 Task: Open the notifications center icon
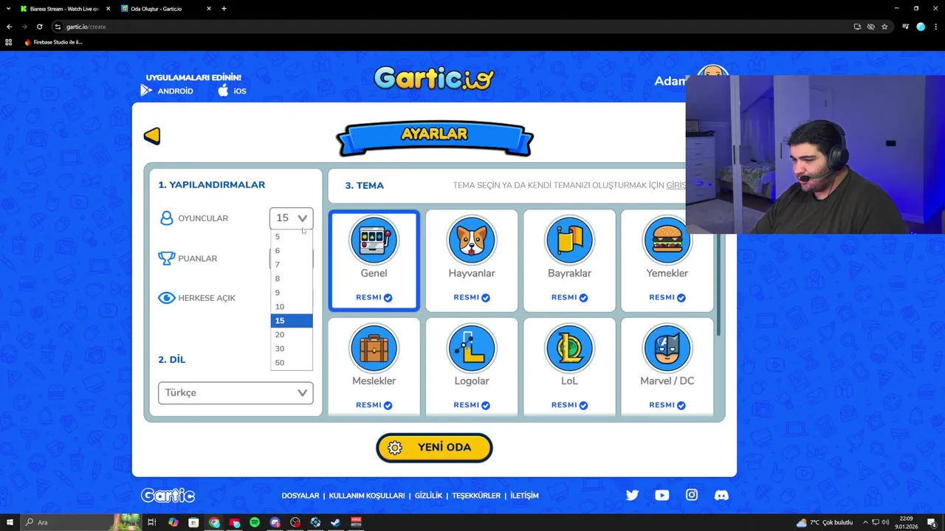[x=932, y=522]
